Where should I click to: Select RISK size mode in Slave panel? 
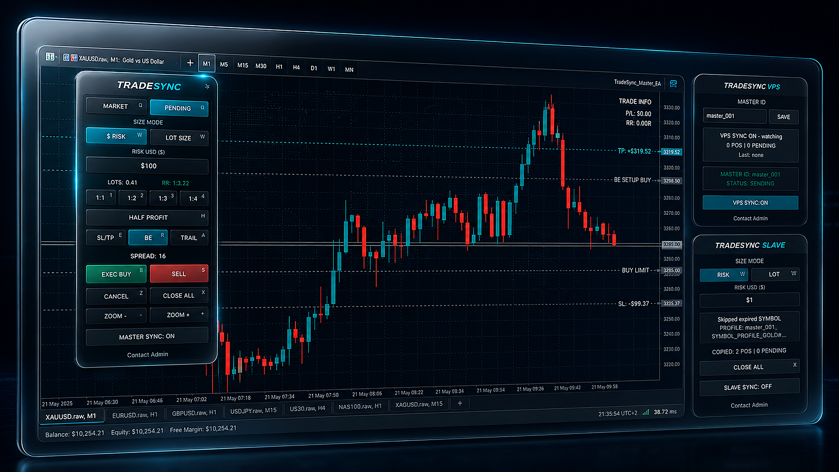(x=724, y=275)
